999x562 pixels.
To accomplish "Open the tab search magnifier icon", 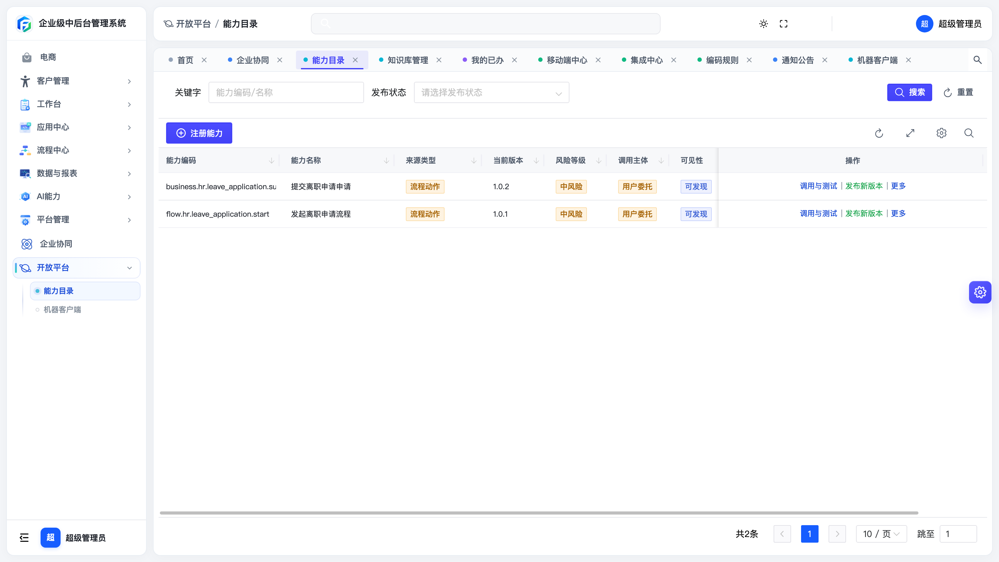I will point(977,60).
